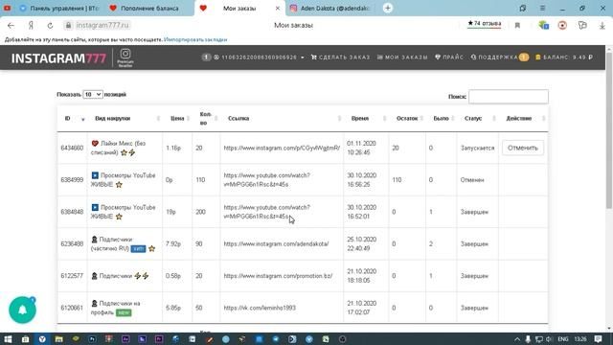Click the YouTube link text in order 6384848
This screenshot has height=345, width=613.
[x=266, y=212]
